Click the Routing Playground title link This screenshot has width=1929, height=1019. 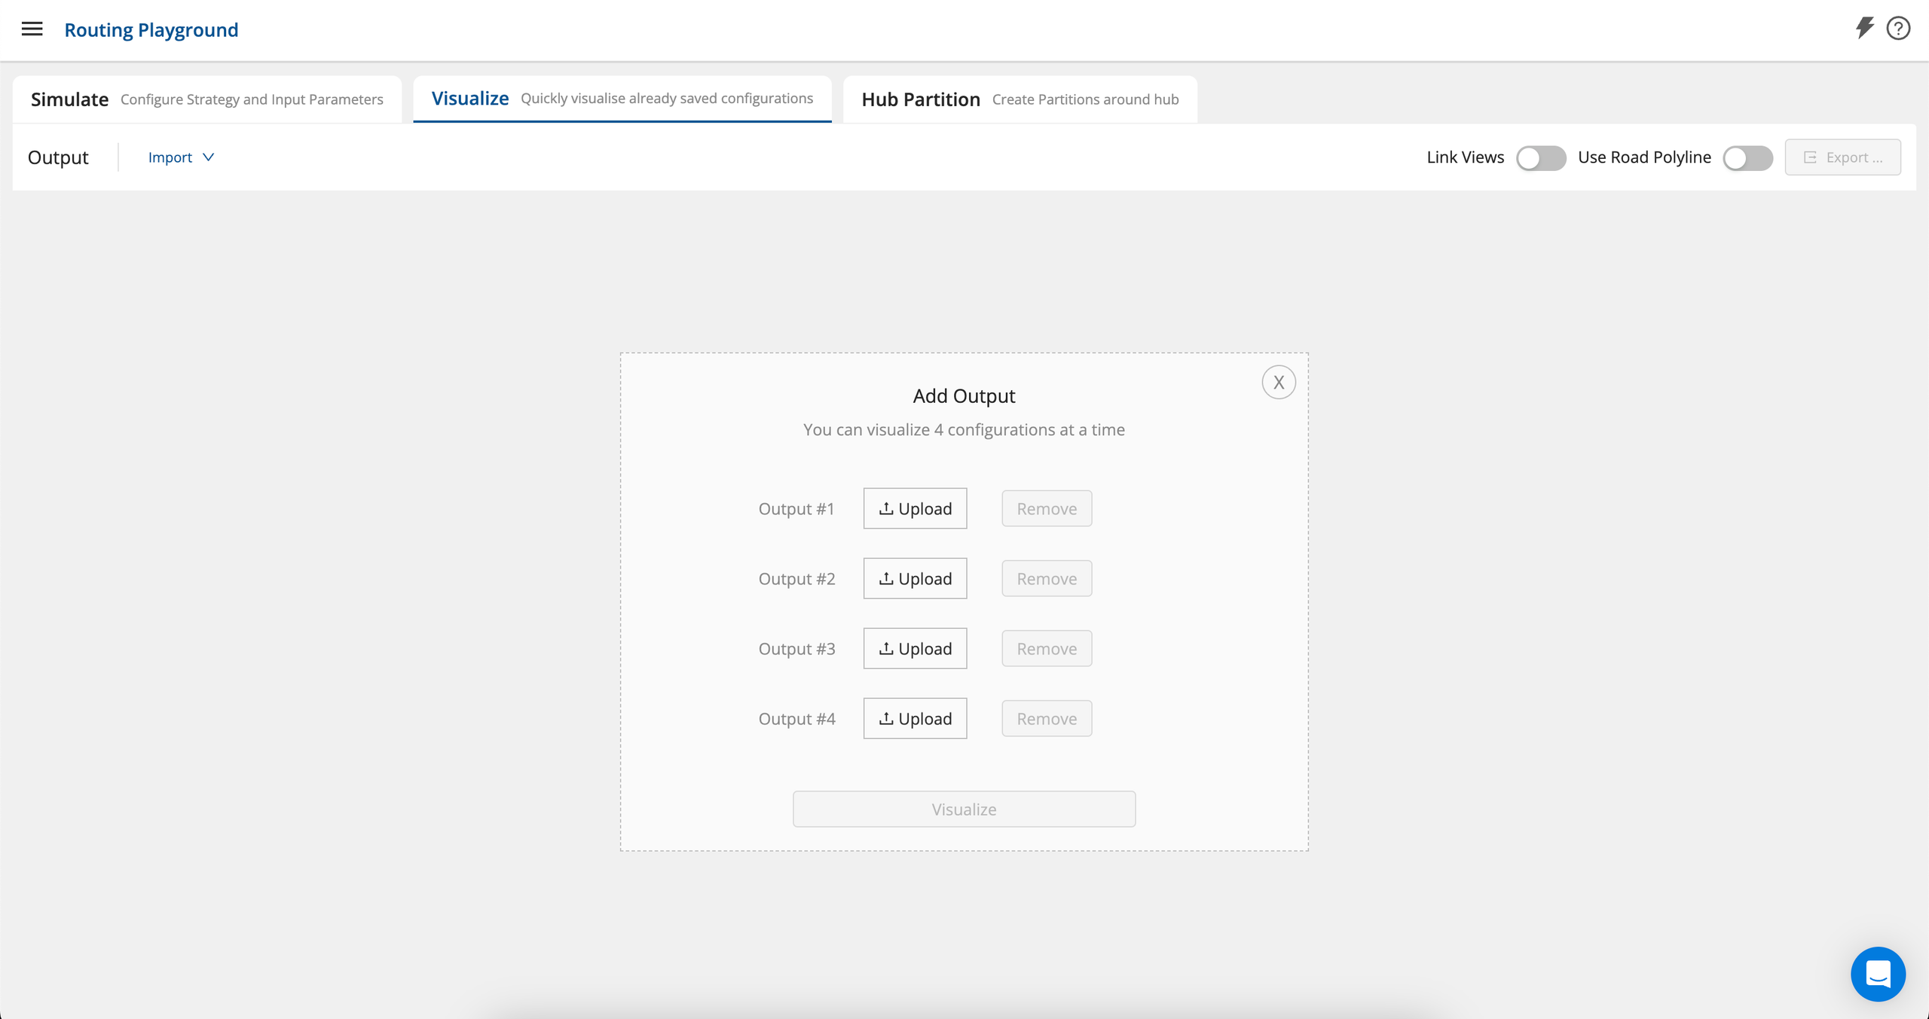pos(151,29)
